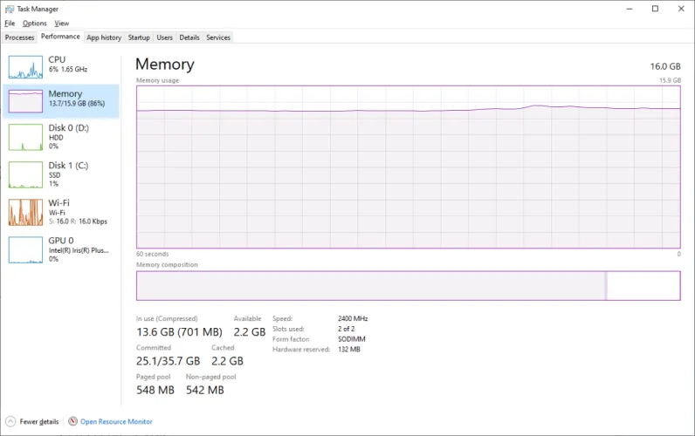Click the Resource Monitor icon

pyautogui.click(x=72, y=422)
